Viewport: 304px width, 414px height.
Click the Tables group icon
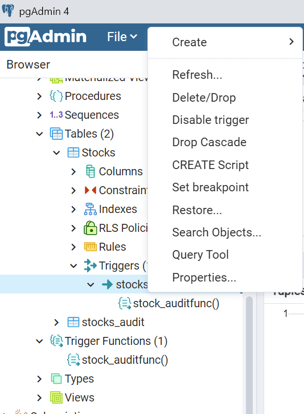[x=56, y=134]
